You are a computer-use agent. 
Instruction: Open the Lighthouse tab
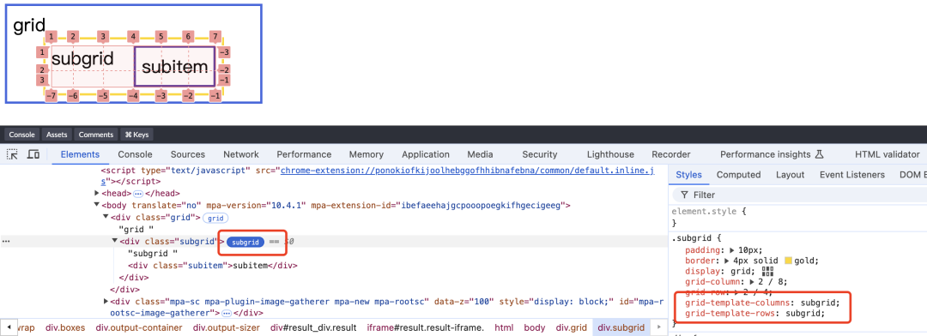tap(611, 154)
